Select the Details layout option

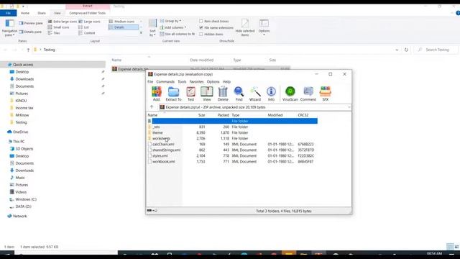pyautogui.click(x=123, y=27)
